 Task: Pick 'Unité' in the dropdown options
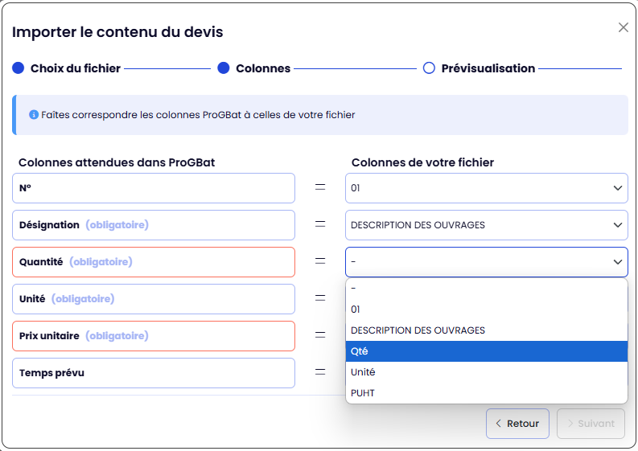486,372
